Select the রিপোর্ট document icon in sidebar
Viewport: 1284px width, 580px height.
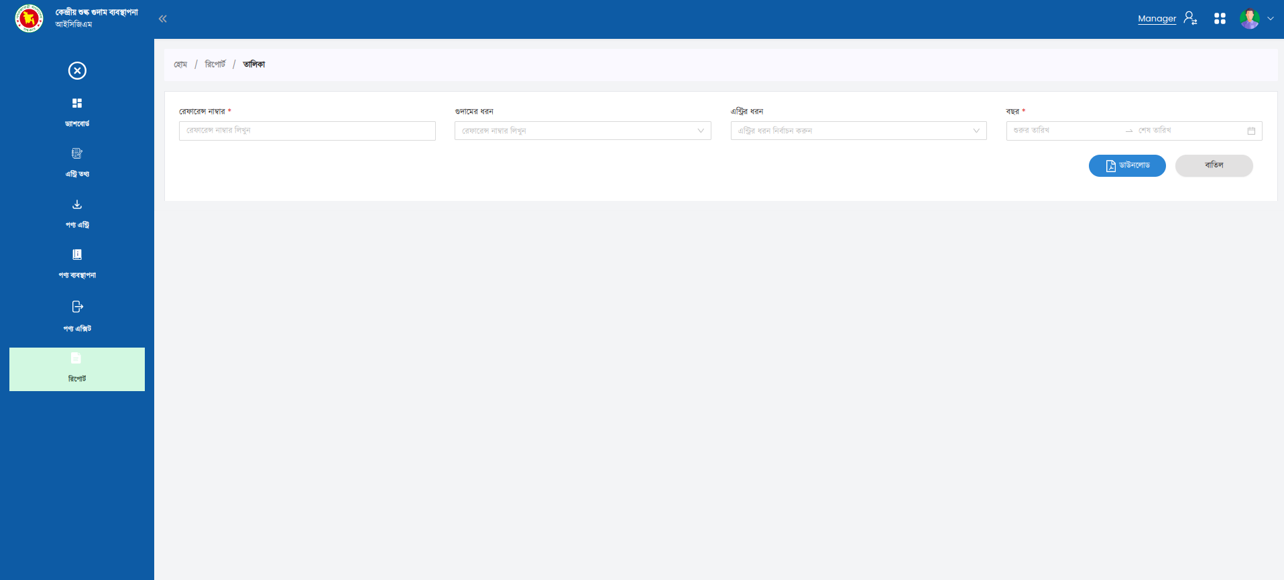76,358
